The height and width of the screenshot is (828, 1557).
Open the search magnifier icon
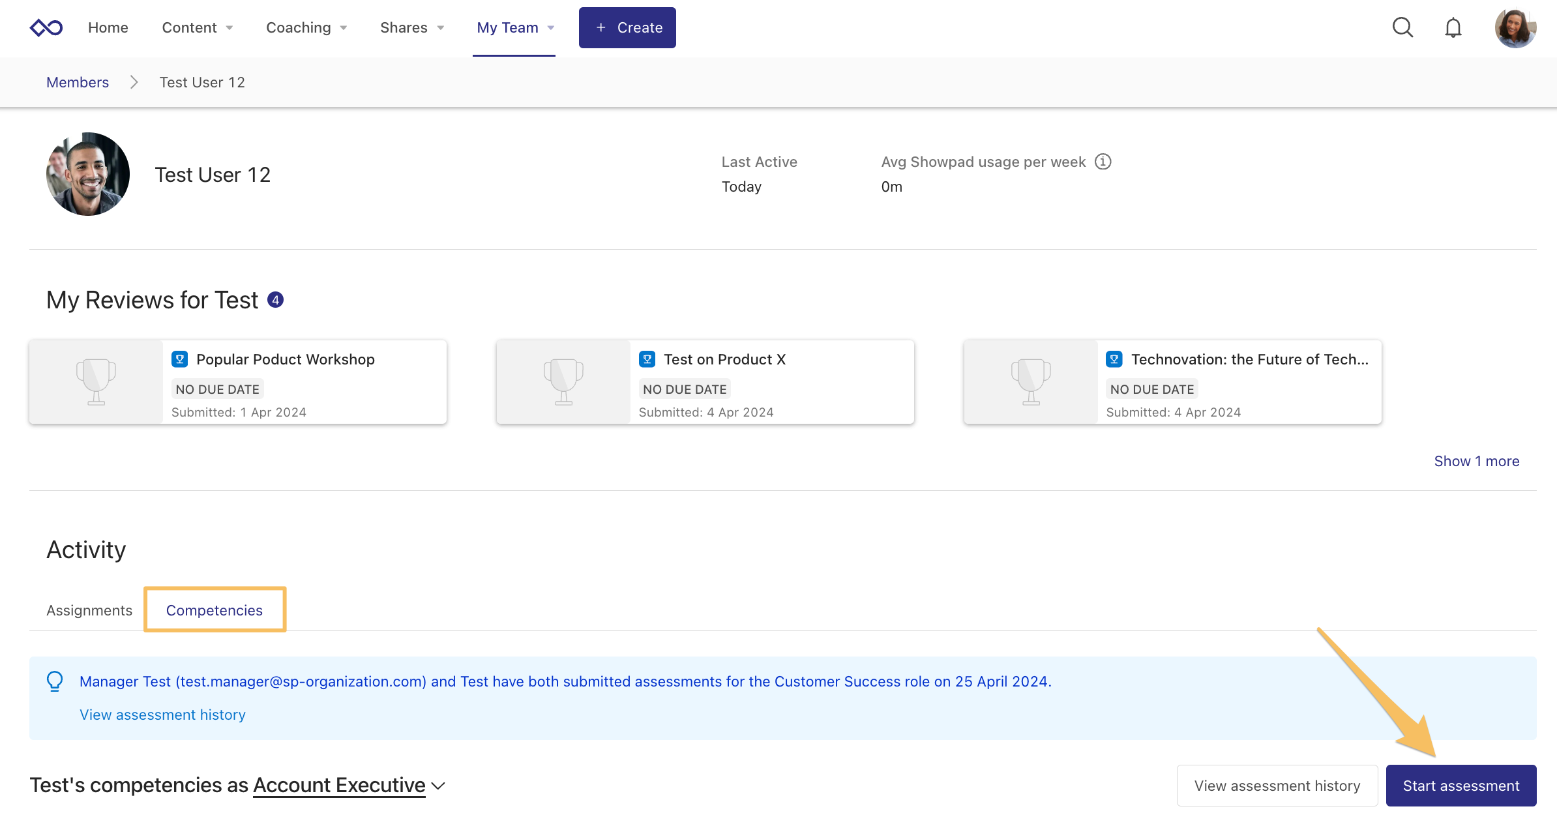[x=1402, y=27]
